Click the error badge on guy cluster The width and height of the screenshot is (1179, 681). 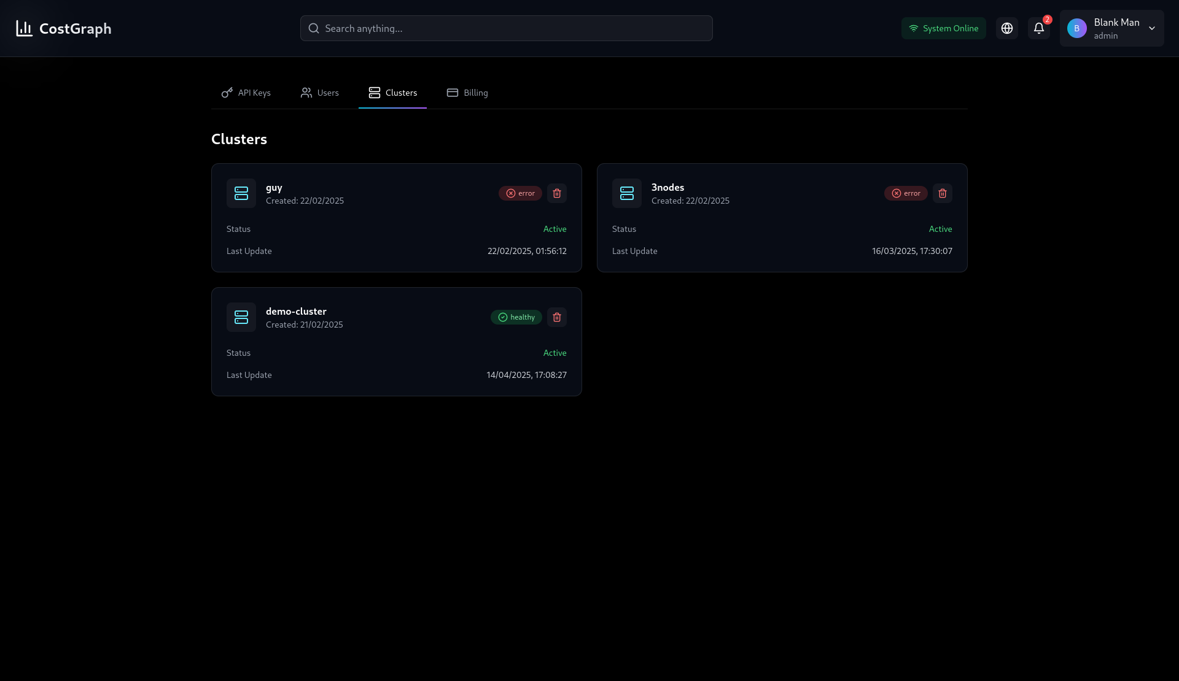point(520,193)
